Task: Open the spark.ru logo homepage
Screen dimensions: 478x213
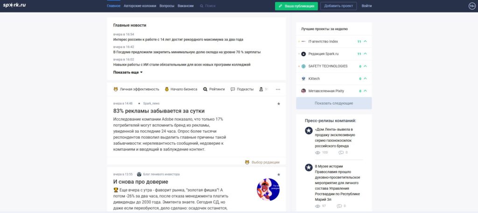Action: pos(14,5)
